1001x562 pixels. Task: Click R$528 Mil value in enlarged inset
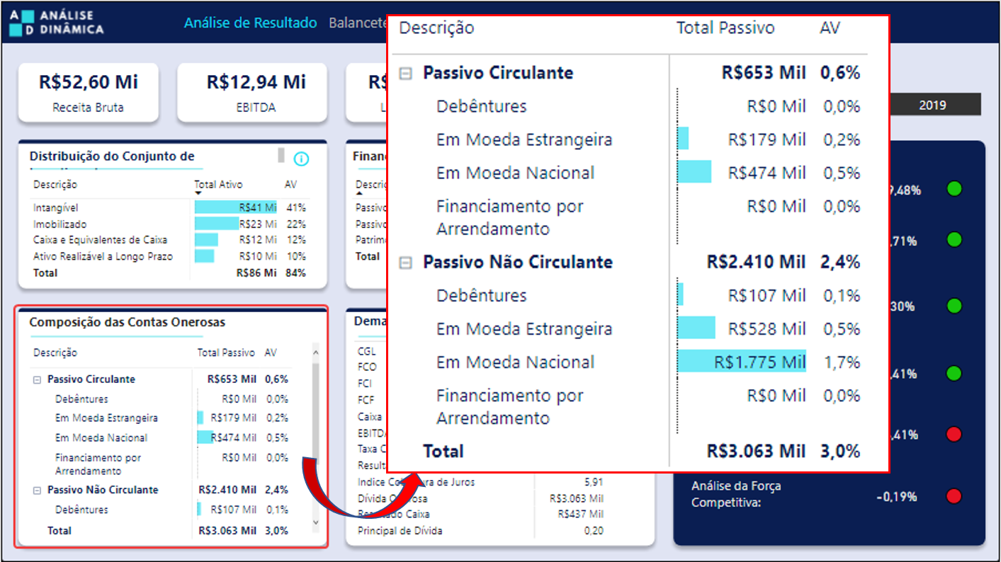pyautogui.click(x=767, y=329)
